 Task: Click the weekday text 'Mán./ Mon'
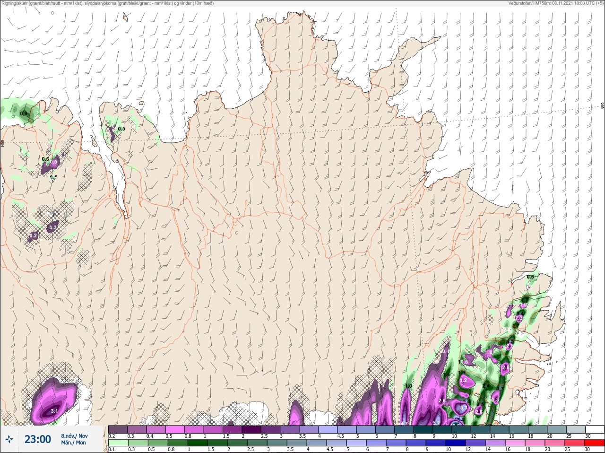(73, 443)
